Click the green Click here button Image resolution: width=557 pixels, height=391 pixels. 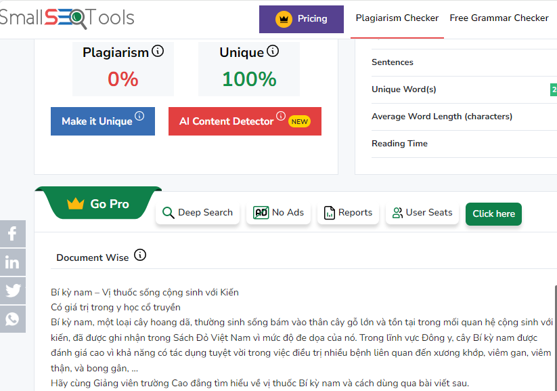(493, 214)
